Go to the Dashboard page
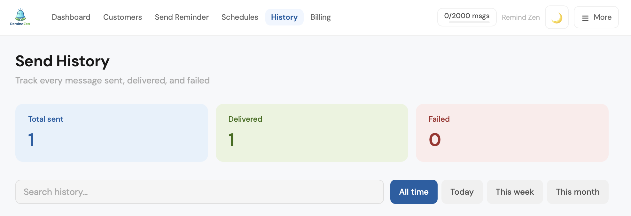 coord(71,17)
